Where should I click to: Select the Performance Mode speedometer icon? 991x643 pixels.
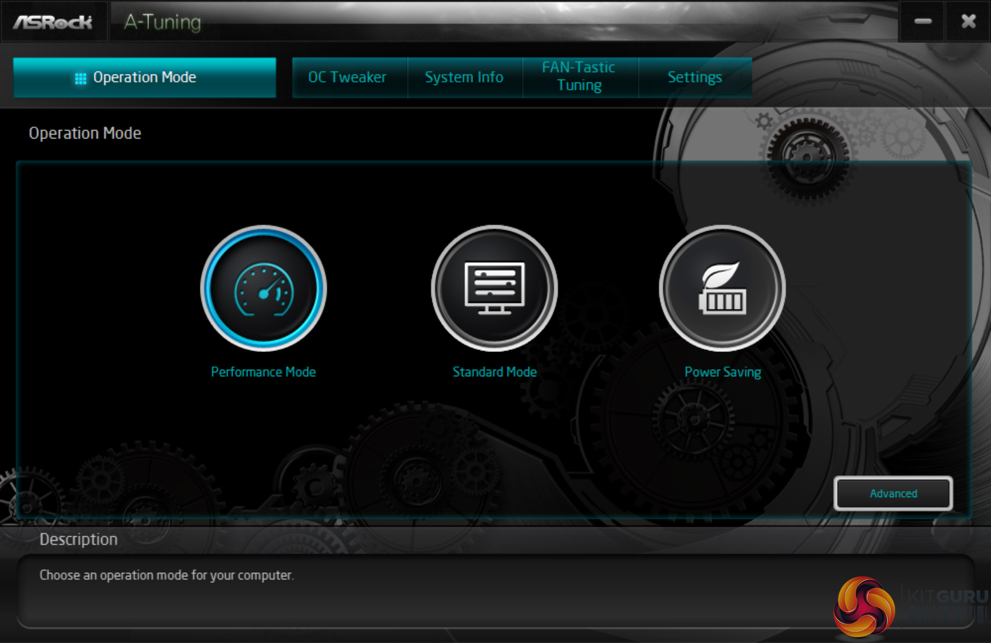[264, 288]
